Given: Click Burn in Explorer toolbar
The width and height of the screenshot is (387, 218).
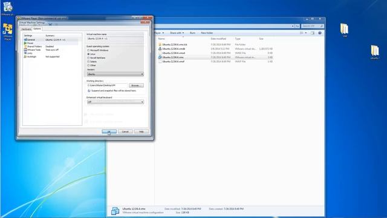Looking at the screenshot, I should 192,33.
